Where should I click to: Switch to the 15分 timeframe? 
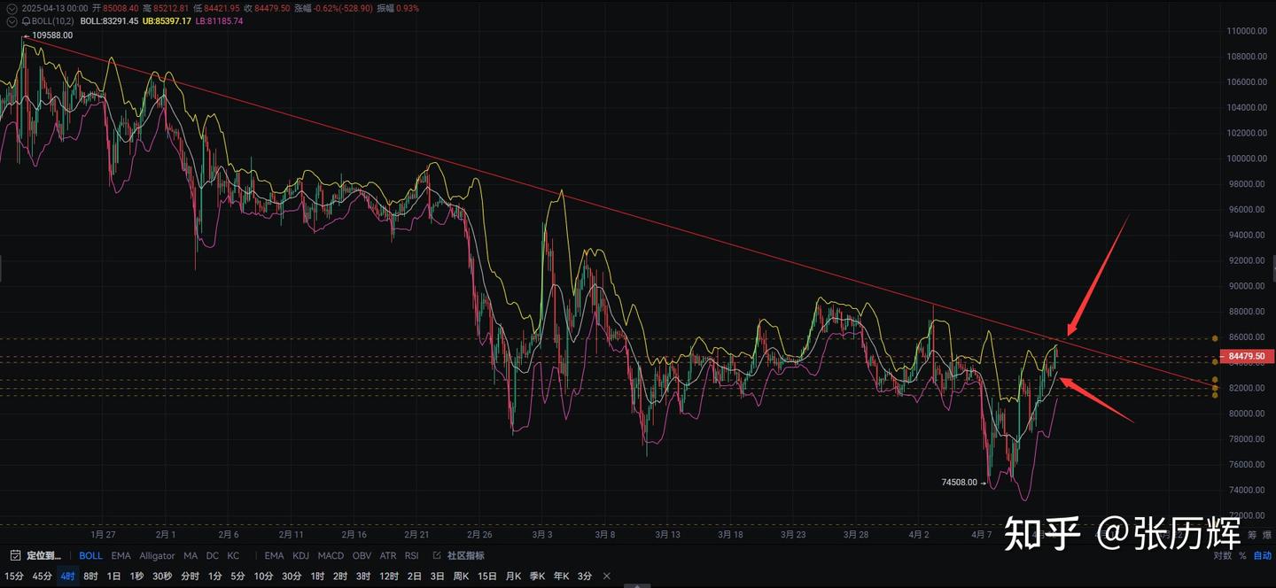(x=16, y=576)
